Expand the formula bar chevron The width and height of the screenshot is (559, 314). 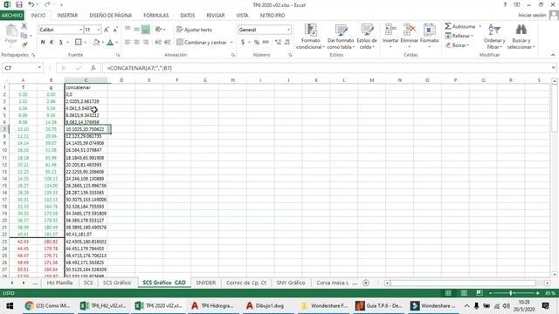pos(553,68)
